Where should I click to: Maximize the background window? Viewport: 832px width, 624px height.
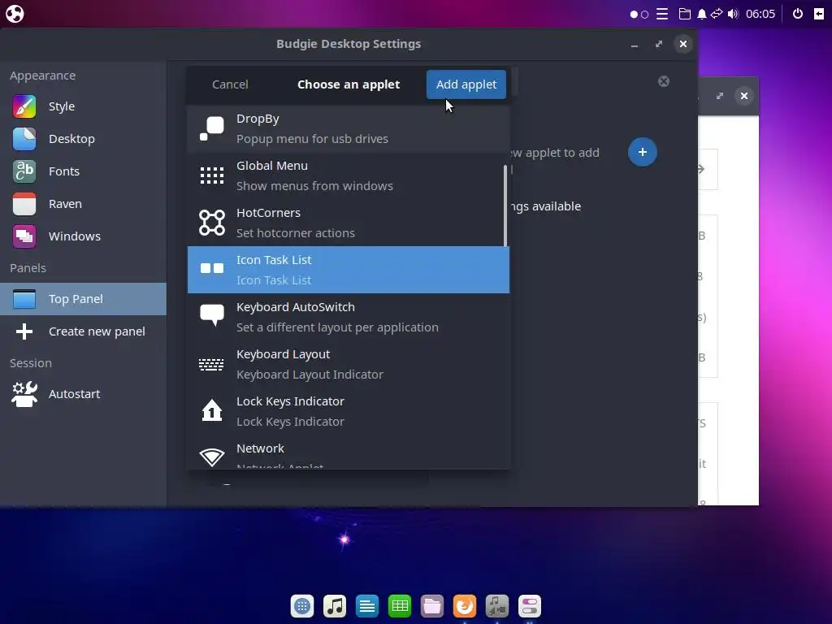720,96
